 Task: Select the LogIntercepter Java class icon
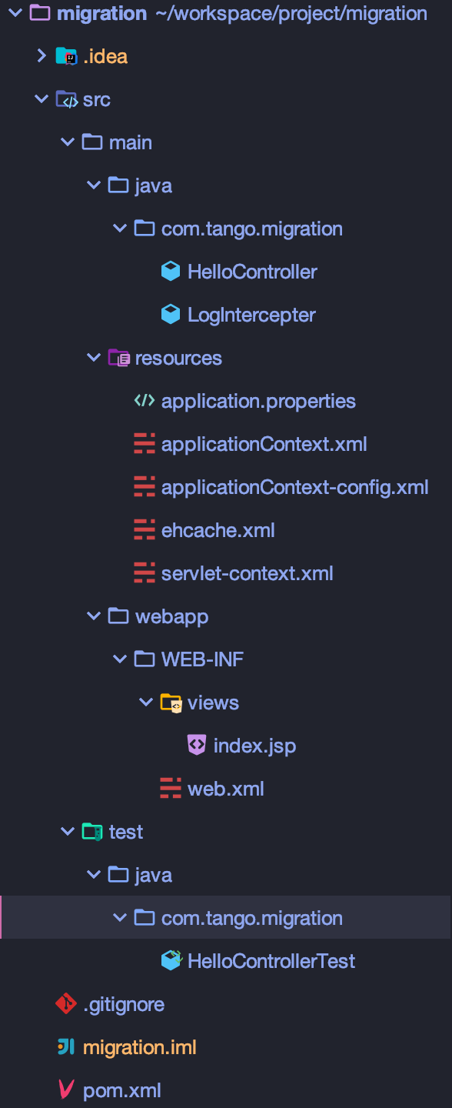click(170, 314)
